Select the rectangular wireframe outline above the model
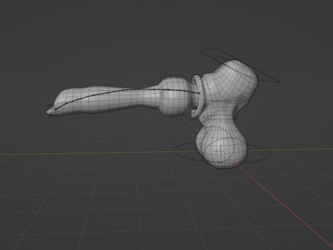Viewport: 333px width, 250px height. pyautogui.click(x=240, y=65)
